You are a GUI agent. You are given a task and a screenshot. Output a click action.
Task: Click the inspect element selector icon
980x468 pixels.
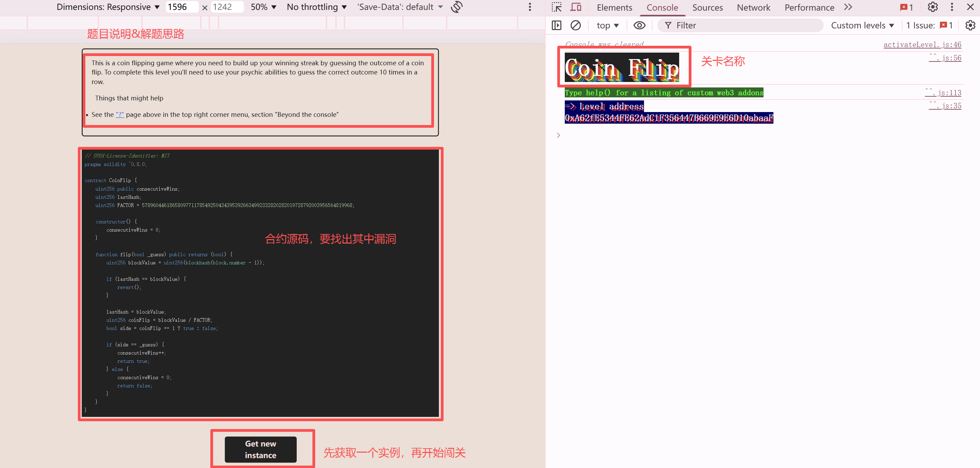pyautogui.click(x=557, y=7)
